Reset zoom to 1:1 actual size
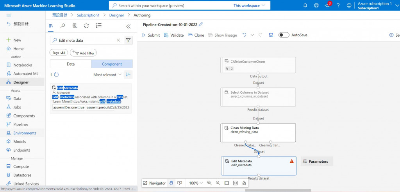 [x=235, y=183]
